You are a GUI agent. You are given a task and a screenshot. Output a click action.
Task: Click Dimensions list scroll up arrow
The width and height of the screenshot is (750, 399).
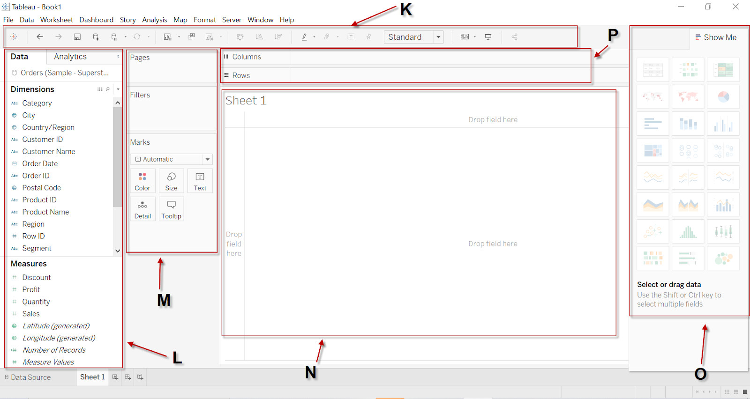tap(118, 103)
